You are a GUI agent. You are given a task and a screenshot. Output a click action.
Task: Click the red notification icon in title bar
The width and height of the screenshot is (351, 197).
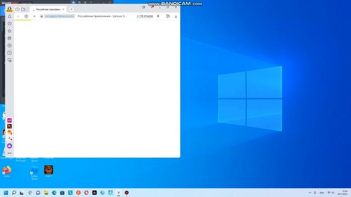coord(152,7)
